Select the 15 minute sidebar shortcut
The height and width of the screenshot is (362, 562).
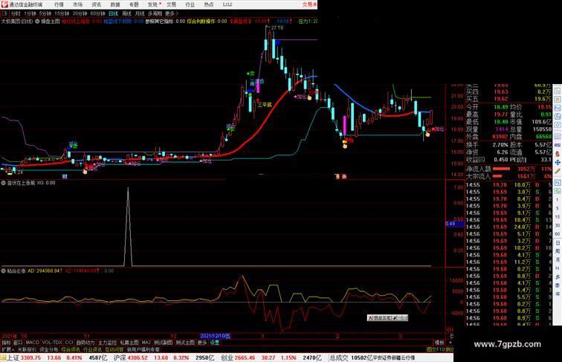[x=558, y=217]
